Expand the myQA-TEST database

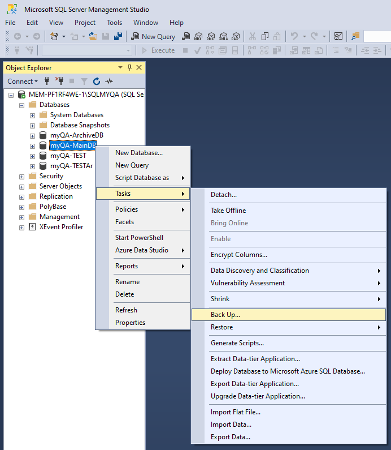32,156
